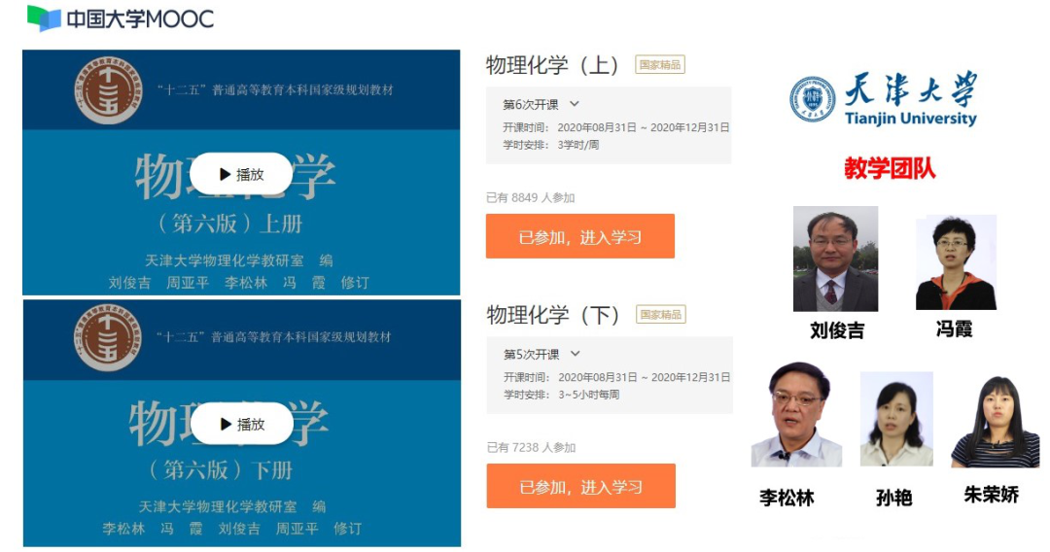The height and width of the screenshot is (552, 1050).
Task: Click the 中国大学MOOC logo icon
Action: (x=44, y=18)
